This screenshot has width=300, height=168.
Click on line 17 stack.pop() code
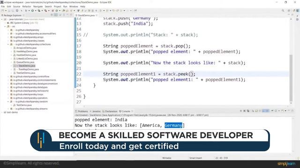[x=175, y=46]
